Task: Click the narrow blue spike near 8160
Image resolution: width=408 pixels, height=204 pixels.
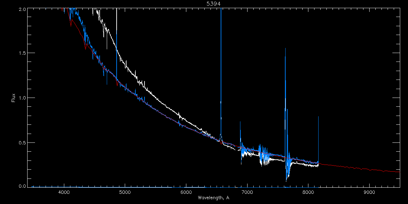Action: [x=318, y=136]
